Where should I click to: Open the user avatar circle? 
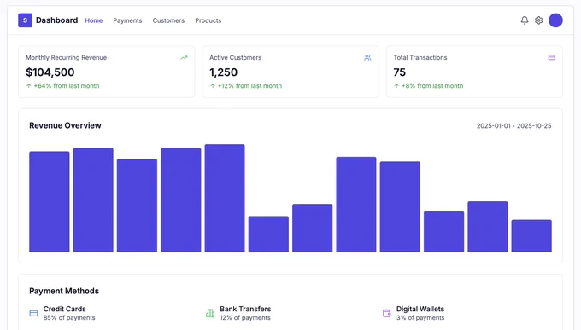point(555,20)
